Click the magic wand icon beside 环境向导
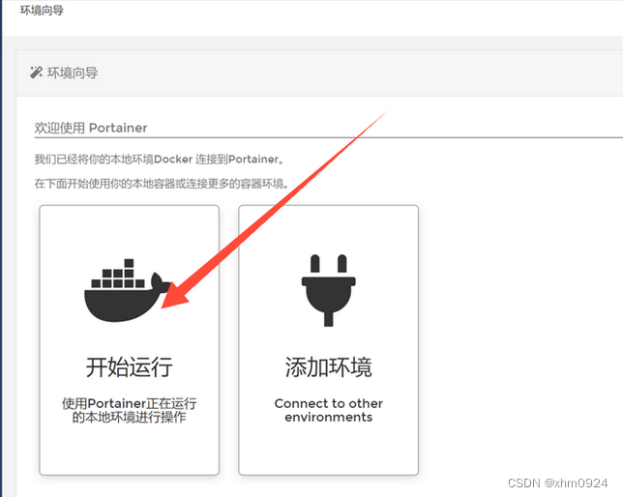Screen dimensions: 623x497 [x=36, y=73]
